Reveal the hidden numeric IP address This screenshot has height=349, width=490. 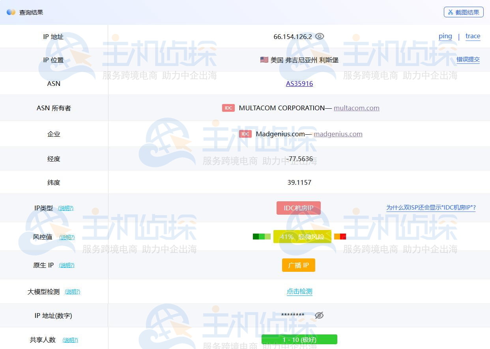[x=319, y=315]
